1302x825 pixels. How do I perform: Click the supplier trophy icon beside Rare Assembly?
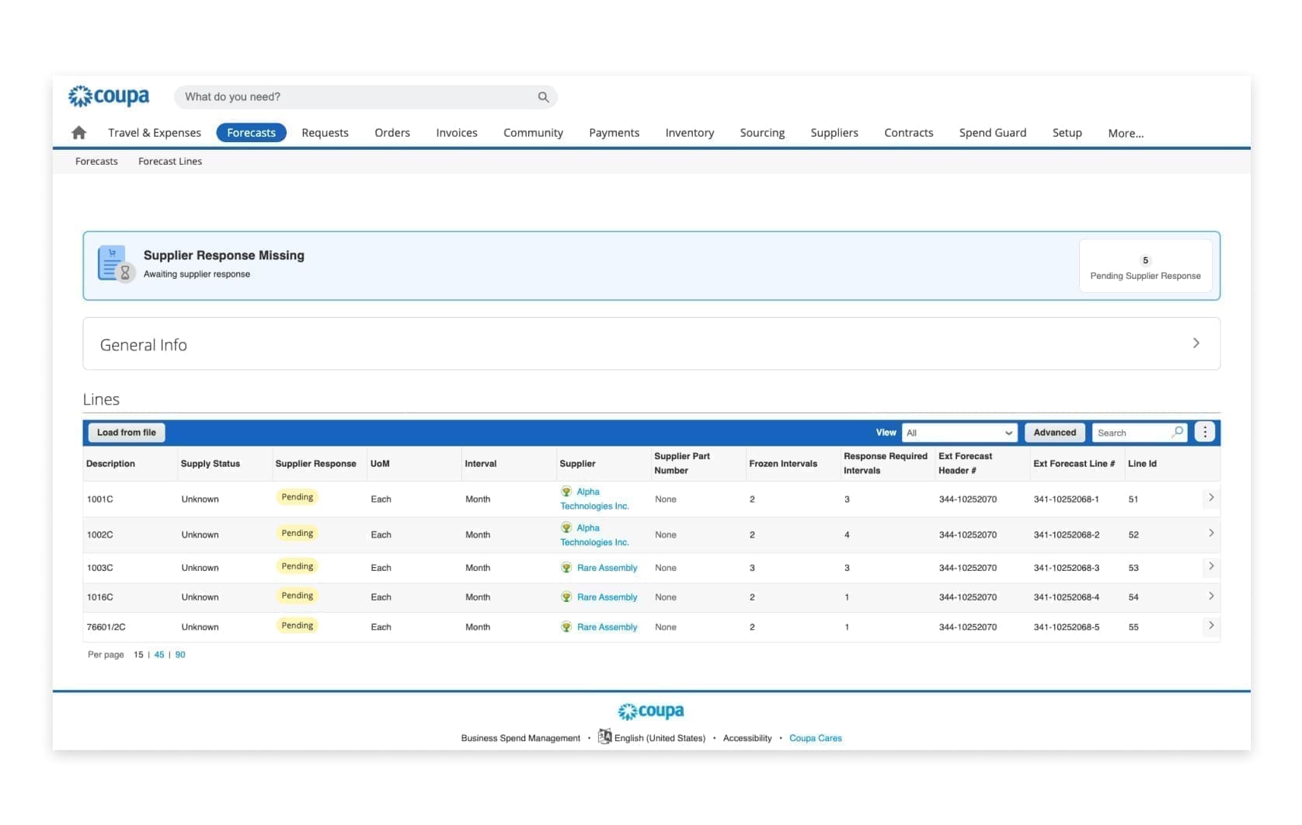click(566, 568)
